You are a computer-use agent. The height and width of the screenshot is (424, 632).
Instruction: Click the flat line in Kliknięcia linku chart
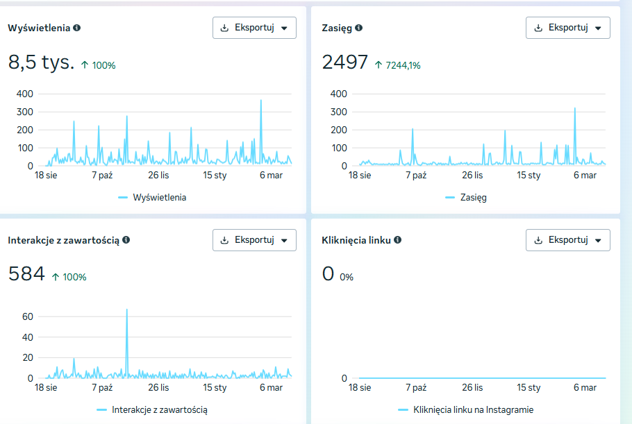coord(482,378)
